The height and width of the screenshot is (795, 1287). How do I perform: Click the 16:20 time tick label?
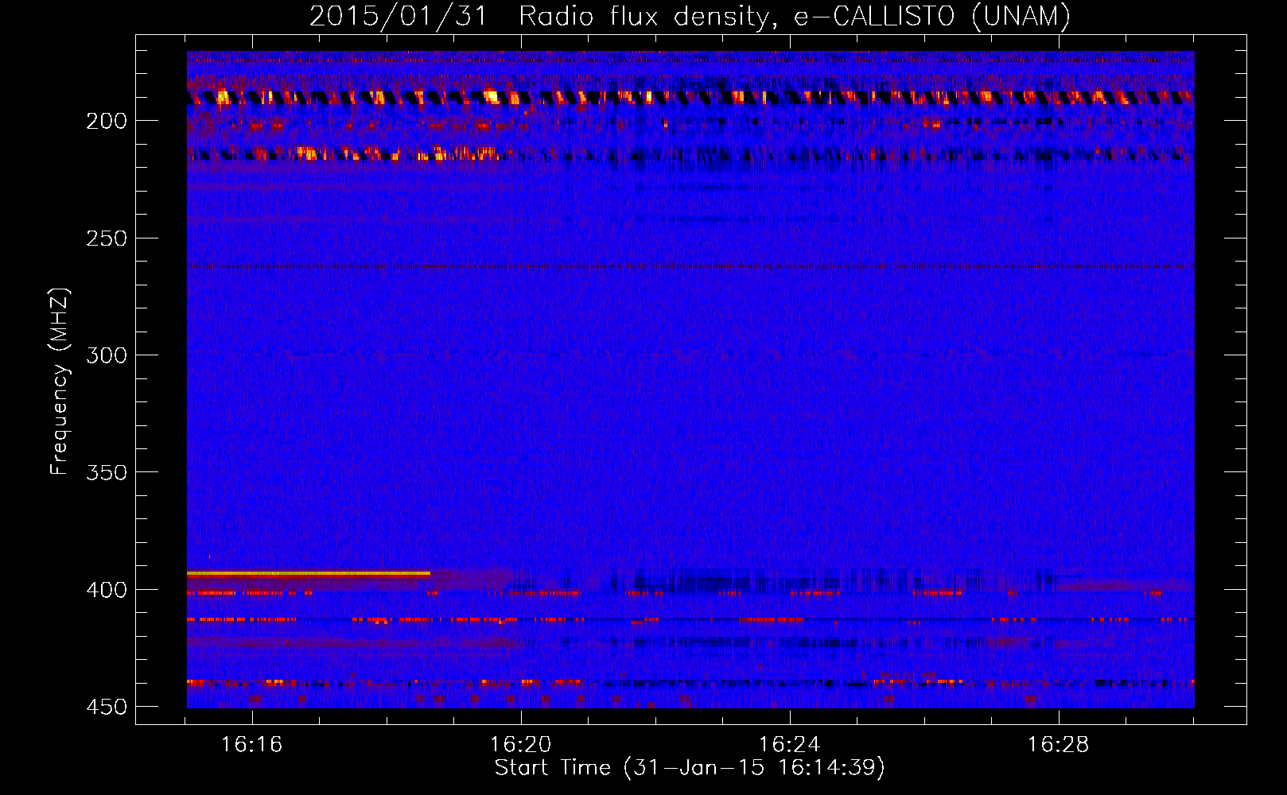[x=521, y=745]
